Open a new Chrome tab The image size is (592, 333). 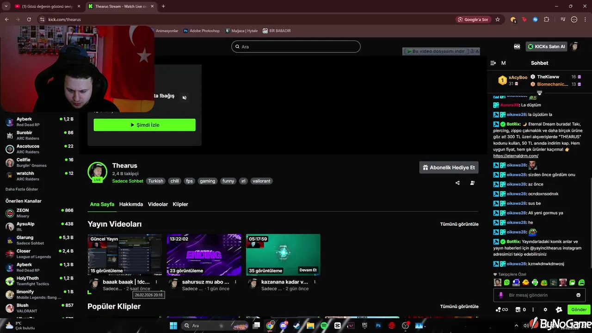click(163, 6)
